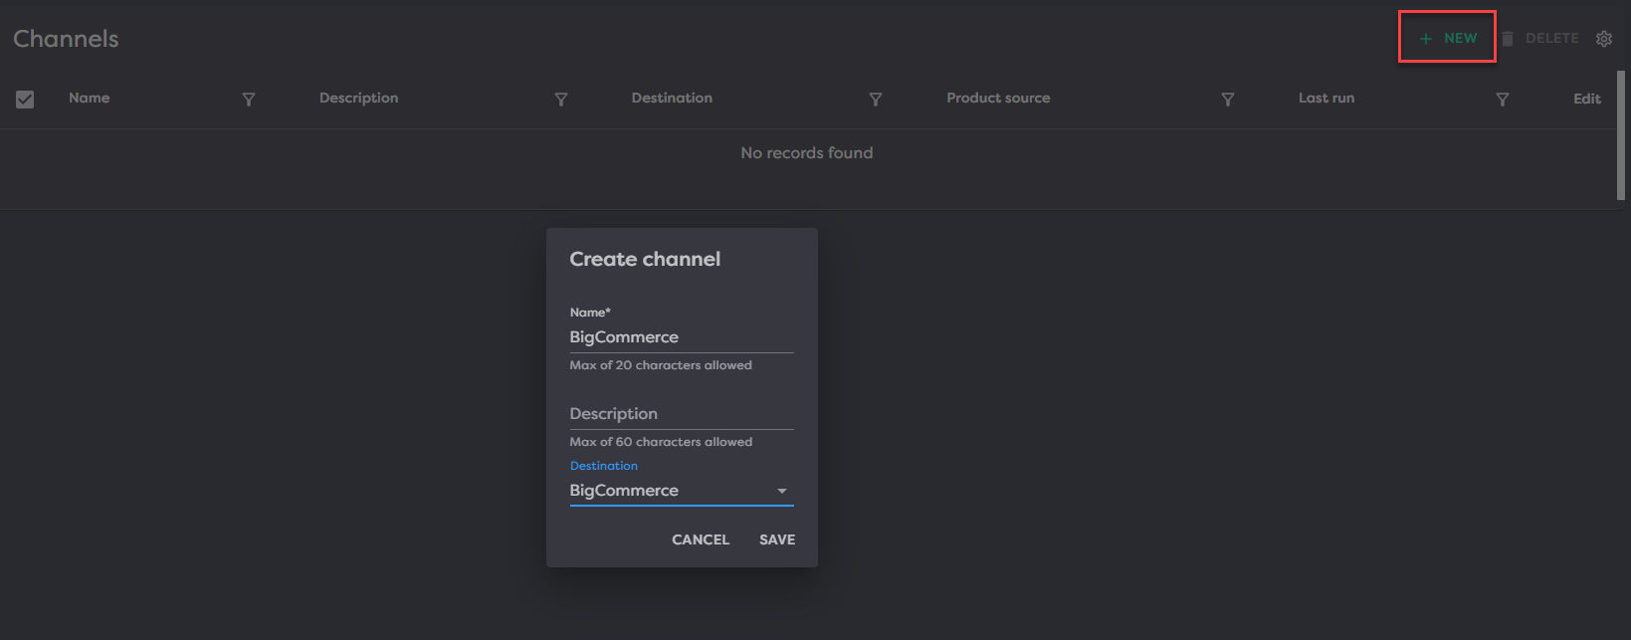Open the Last run filter icon
The height and width of the screenshot is (640, 1631).
(x=1503, y=100)
